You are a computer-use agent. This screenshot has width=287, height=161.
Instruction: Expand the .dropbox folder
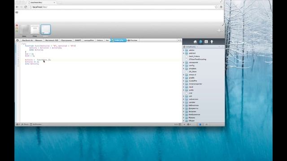[184, 68]
